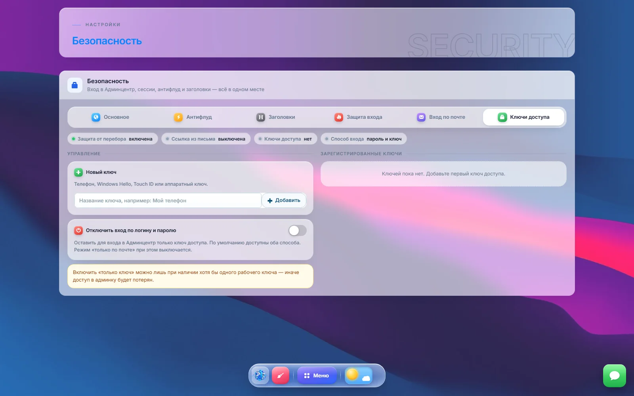This screenshot has width=634, height=396.
Task: Click the yellow warning about «только ключ»
Action: [x=190, y=276]
